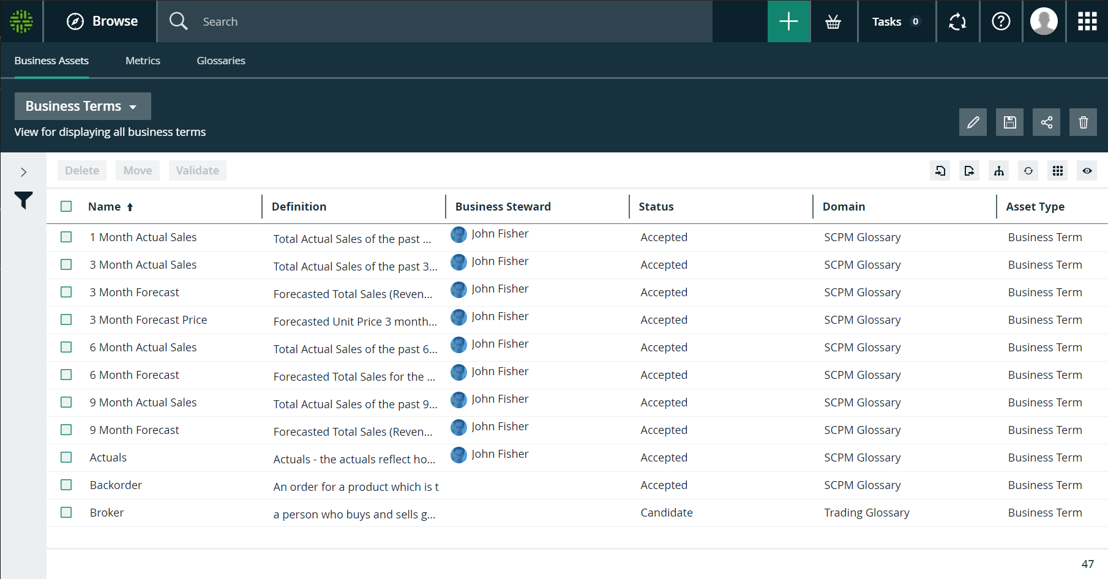The width and height of the screenshot is (1108, 579).
Task: Tick the select-all checkbox in header
Action: (66, 206)
